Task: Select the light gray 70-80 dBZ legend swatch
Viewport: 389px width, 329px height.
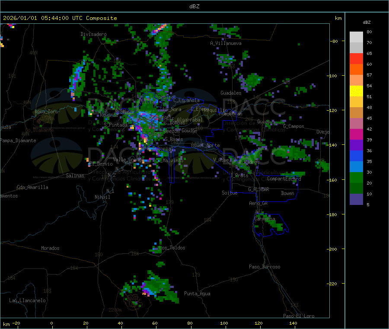Action: pyautogui.click(x=356, y=37)
